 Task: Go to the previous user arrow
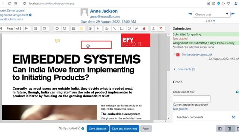pos(190,14)
